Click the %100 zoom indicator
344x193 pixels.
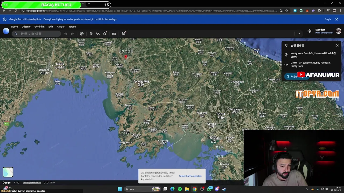pyautogui.click(x=16, y=183)
